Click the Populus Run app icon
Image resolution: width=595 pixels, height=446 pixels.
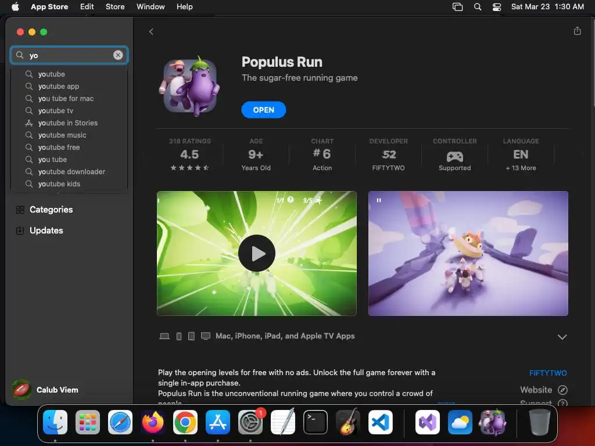click(x=190, y=87)
